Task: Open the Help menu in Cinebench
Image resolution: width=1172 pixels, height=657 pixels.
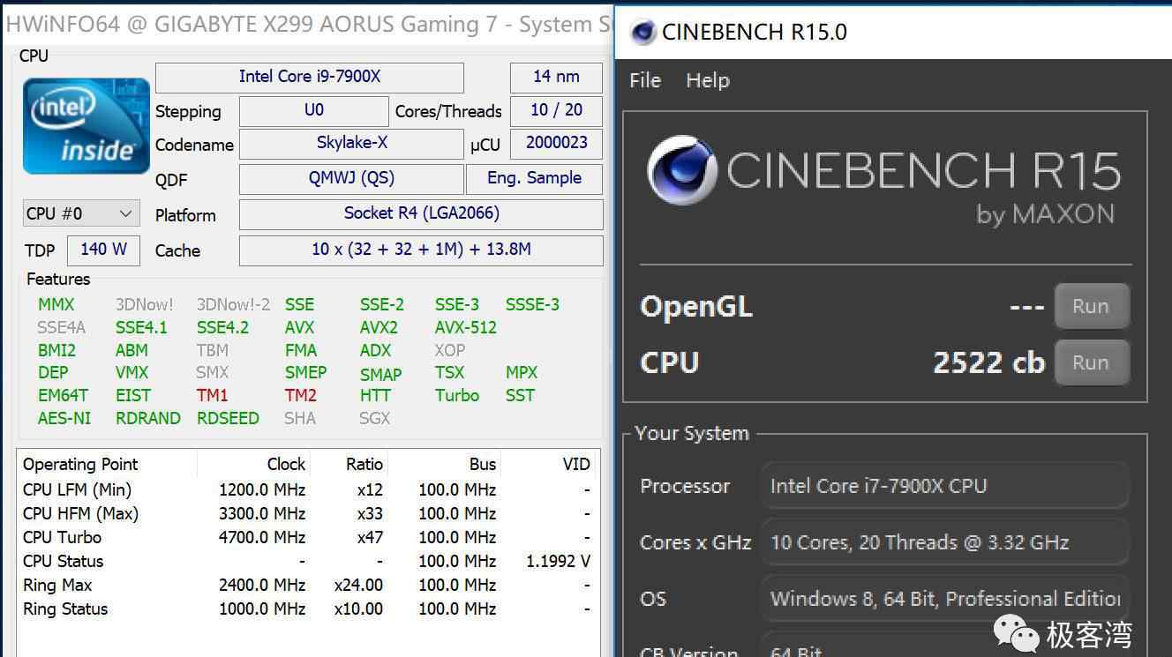Action: [x=708, y=80]
